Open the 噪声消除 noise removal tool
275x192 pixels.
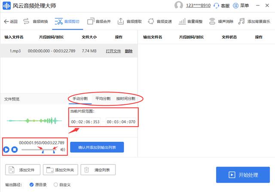[221, 21]
